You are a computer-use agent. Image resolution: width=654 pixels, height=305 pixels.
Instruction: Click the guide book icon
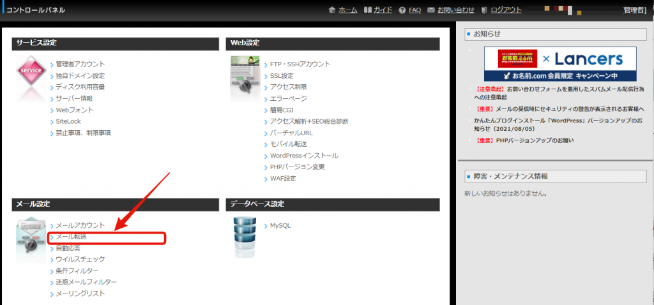[x=367, y=10]
